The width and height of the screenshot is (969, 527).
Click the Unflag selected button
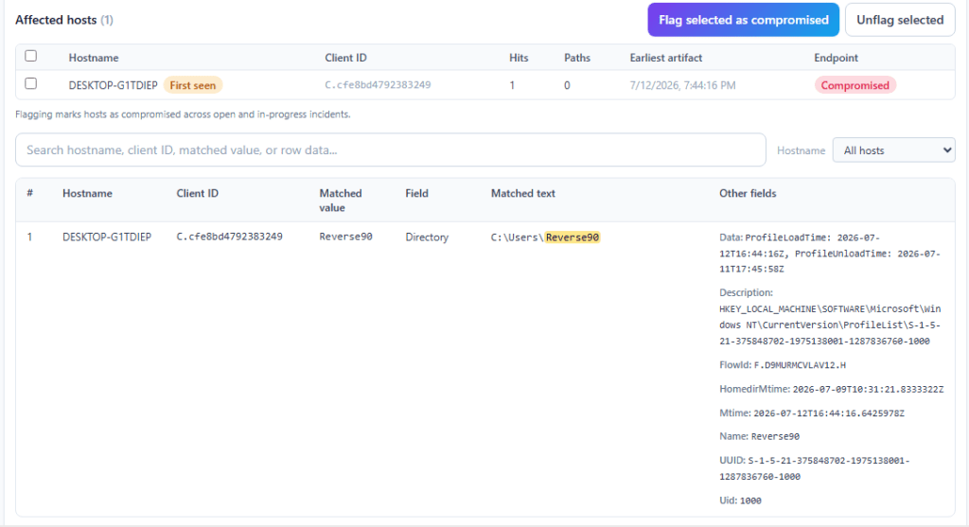(x=900, y=20)
